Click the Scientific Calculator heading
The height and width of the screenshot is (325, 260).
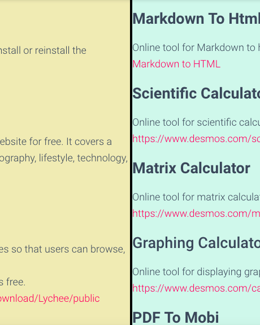pos(196,93)
